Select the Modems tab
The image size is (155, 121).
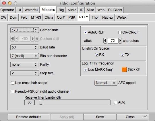pyautogui.click(x=48, y=10)
